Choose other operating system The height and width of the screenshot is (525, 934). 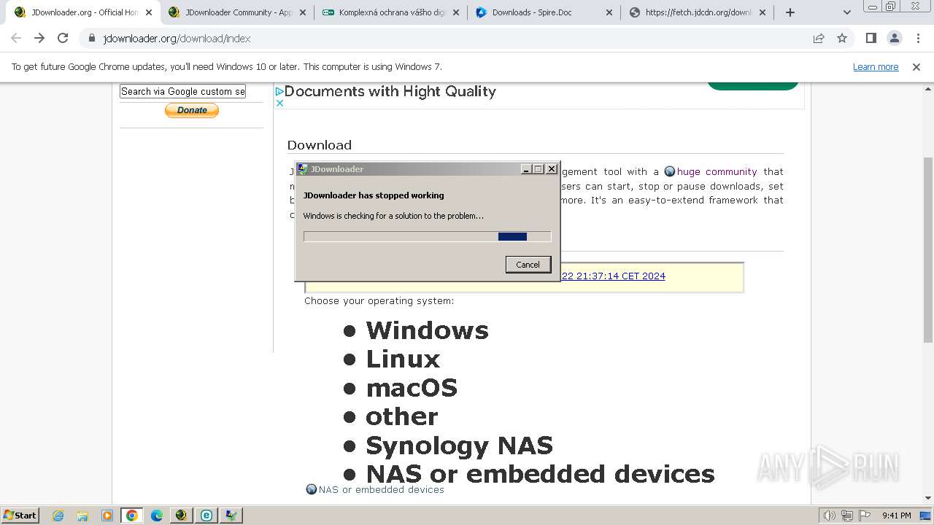(401, 416)
